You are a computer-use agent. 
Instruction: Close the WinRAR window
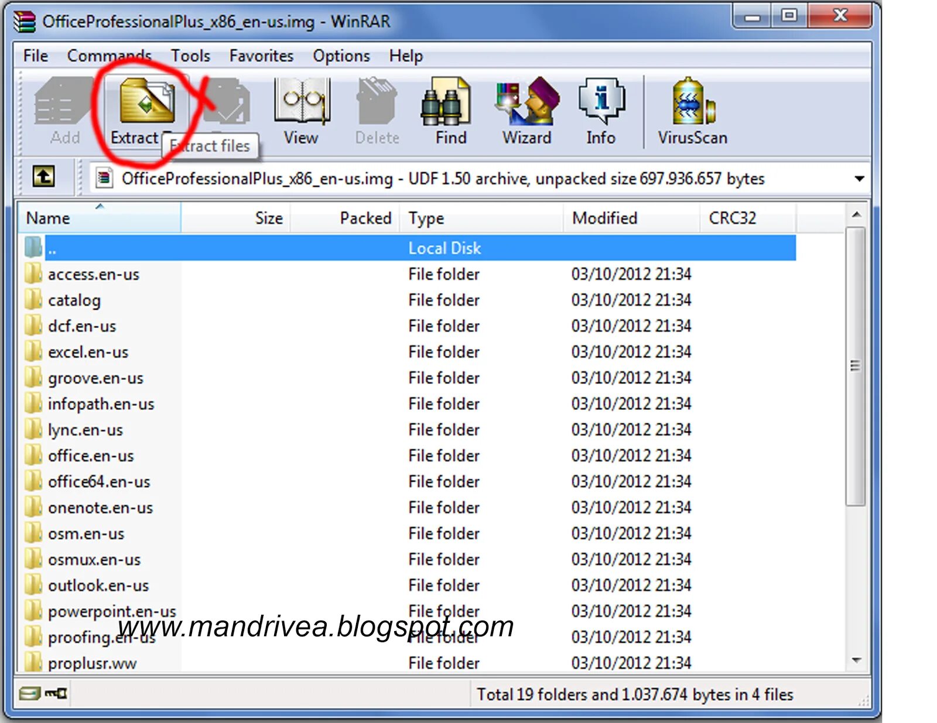(840, 16)
